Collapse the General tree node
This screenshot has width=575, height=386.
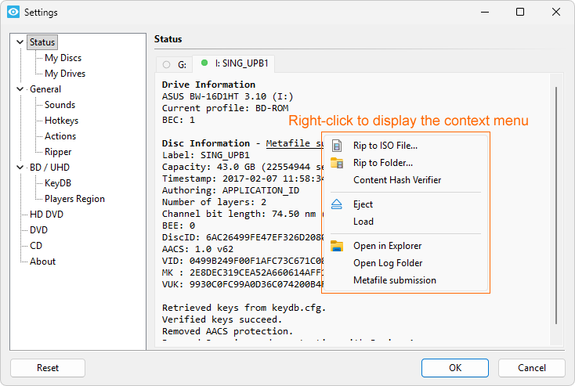(20, 89)
